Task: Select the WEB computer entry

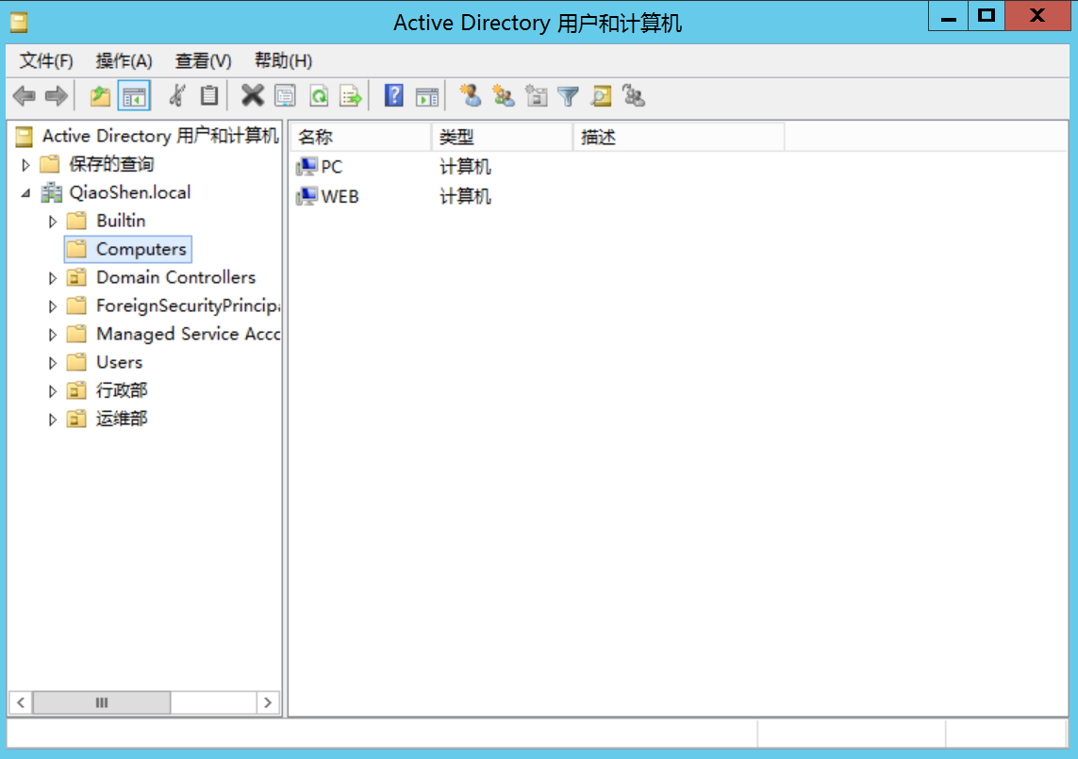Action: tap(340, 197)
